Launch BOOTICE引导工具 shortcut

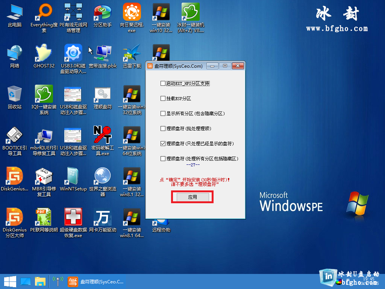click(x=15, y=141)
